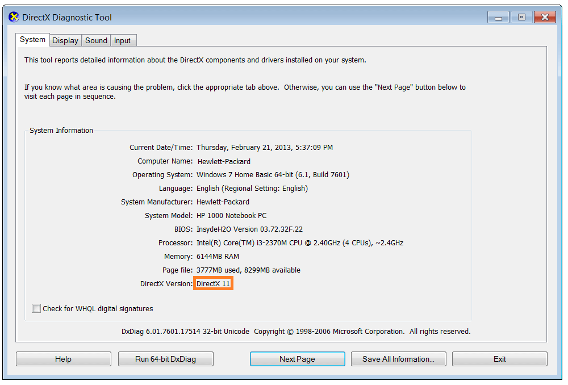Select the 'DirectX 11' version value

[x=214, y=283]
